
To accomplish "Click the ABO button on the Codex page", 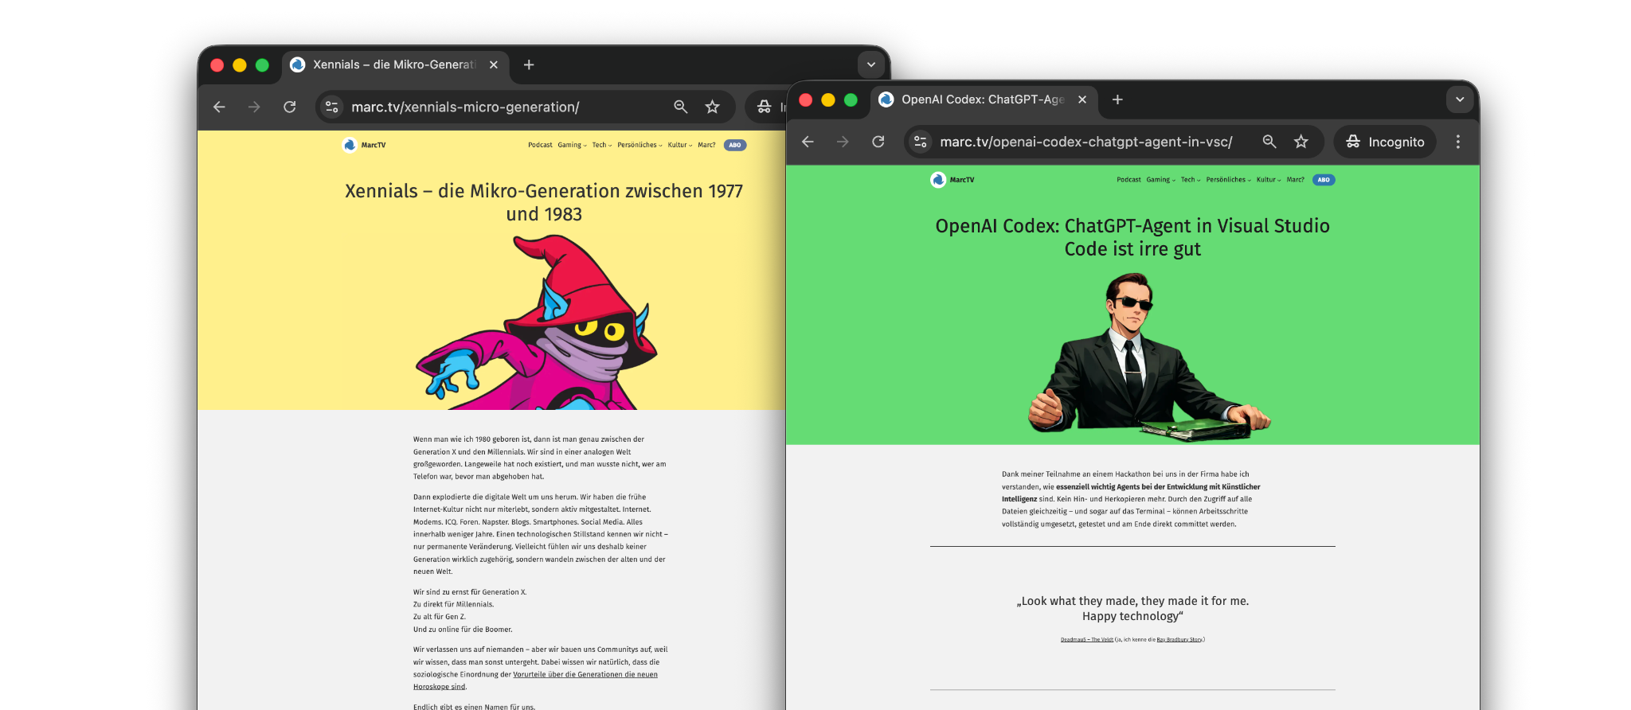I will click(1324, 180).
